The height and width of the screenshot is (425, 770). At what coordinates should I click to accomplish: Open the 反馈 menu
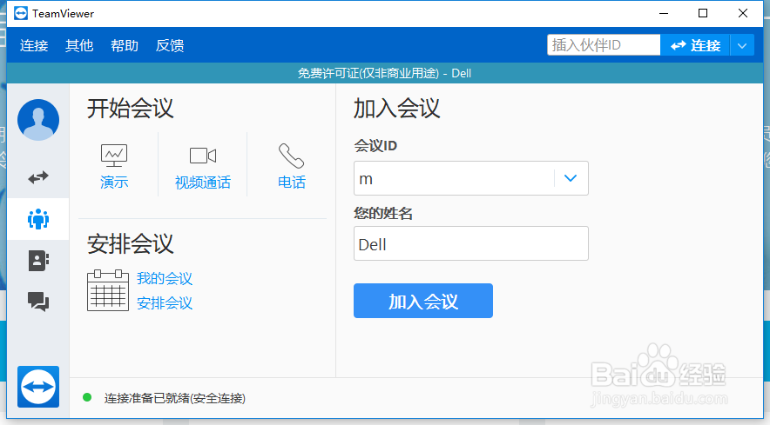click(170, 45)
